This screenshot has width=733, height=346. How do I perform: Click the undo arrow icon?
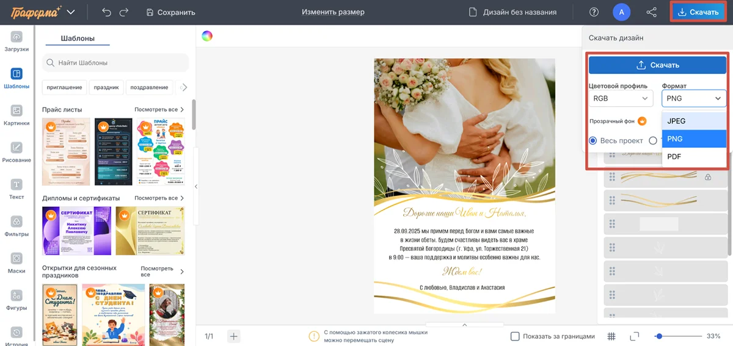pos(106,12)
